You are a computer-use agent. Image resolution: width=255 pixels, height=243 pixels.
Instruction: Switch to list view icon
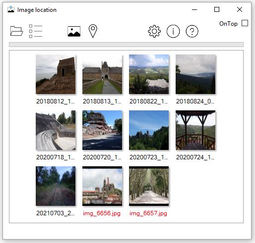pos(36,31)
